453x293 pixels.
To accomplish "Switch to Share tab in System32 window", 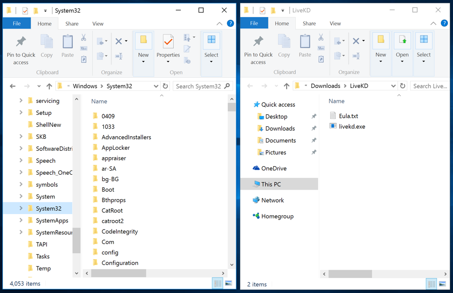I will 72,23.
